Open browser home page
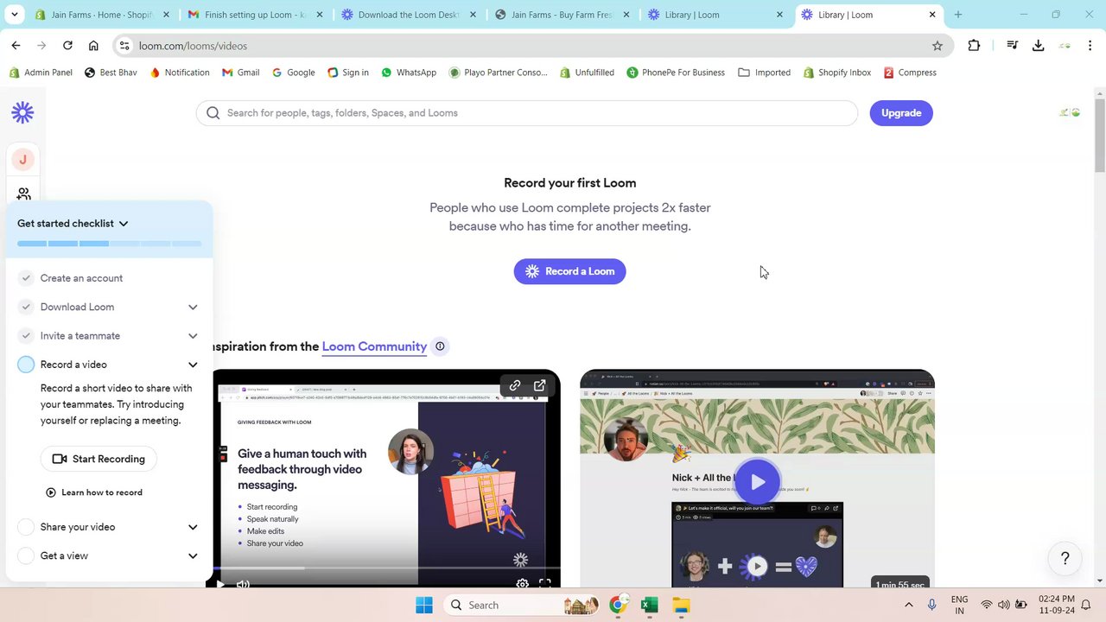This screenshot has height=622, width=1106. point(93,46)
